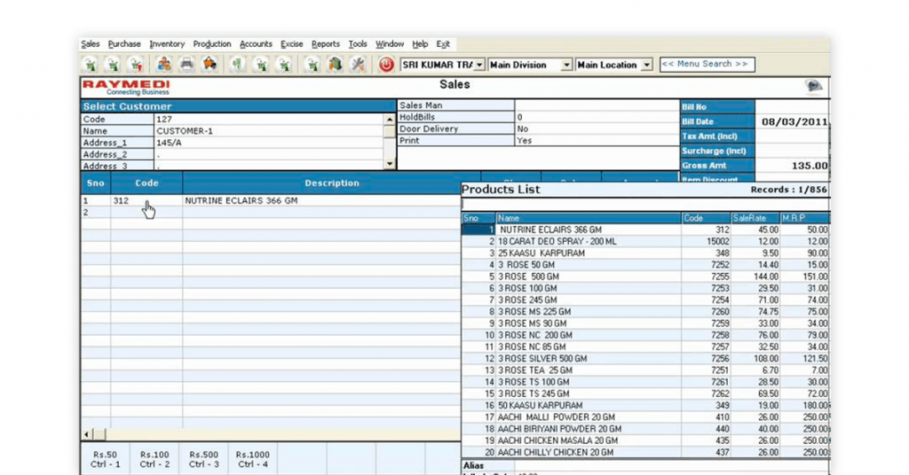
Task: Click the gray icon right of the Sales title
Action: 814,86
